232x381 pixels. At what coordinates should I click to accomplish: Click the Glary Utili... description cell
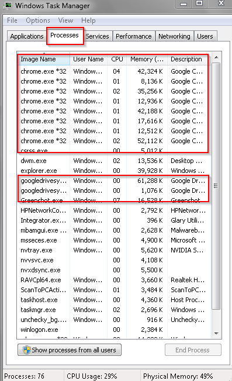click(188, 220)
